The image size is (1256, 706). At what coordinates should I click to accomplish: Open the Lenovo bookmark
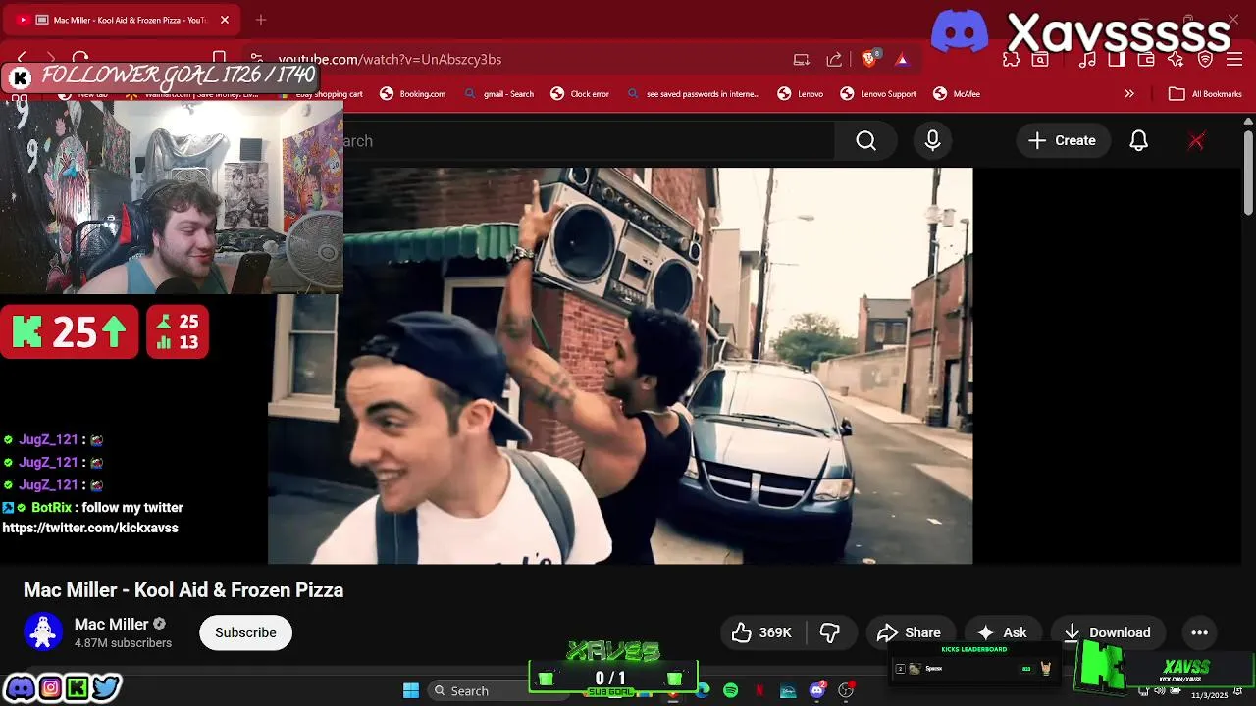(x=801, y=94)
